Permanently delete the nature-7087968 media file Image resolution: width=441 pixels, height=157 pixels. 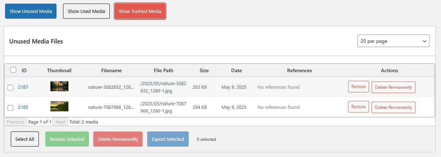point(393,107)
